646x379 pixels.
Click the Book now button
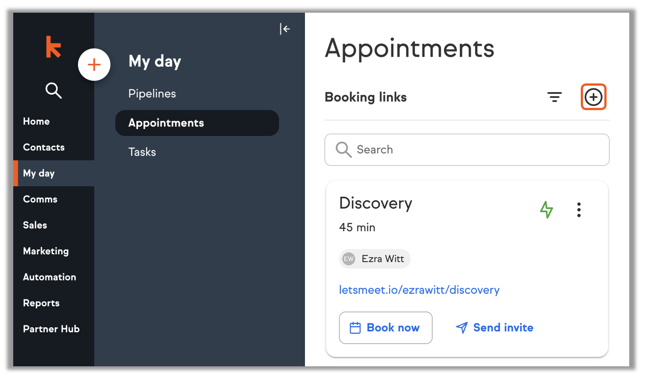tap(386, 328)
